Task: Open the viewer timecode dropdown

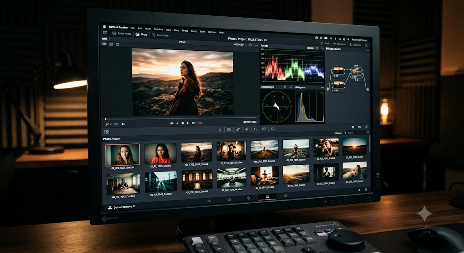Action: (x=240, y=45)
